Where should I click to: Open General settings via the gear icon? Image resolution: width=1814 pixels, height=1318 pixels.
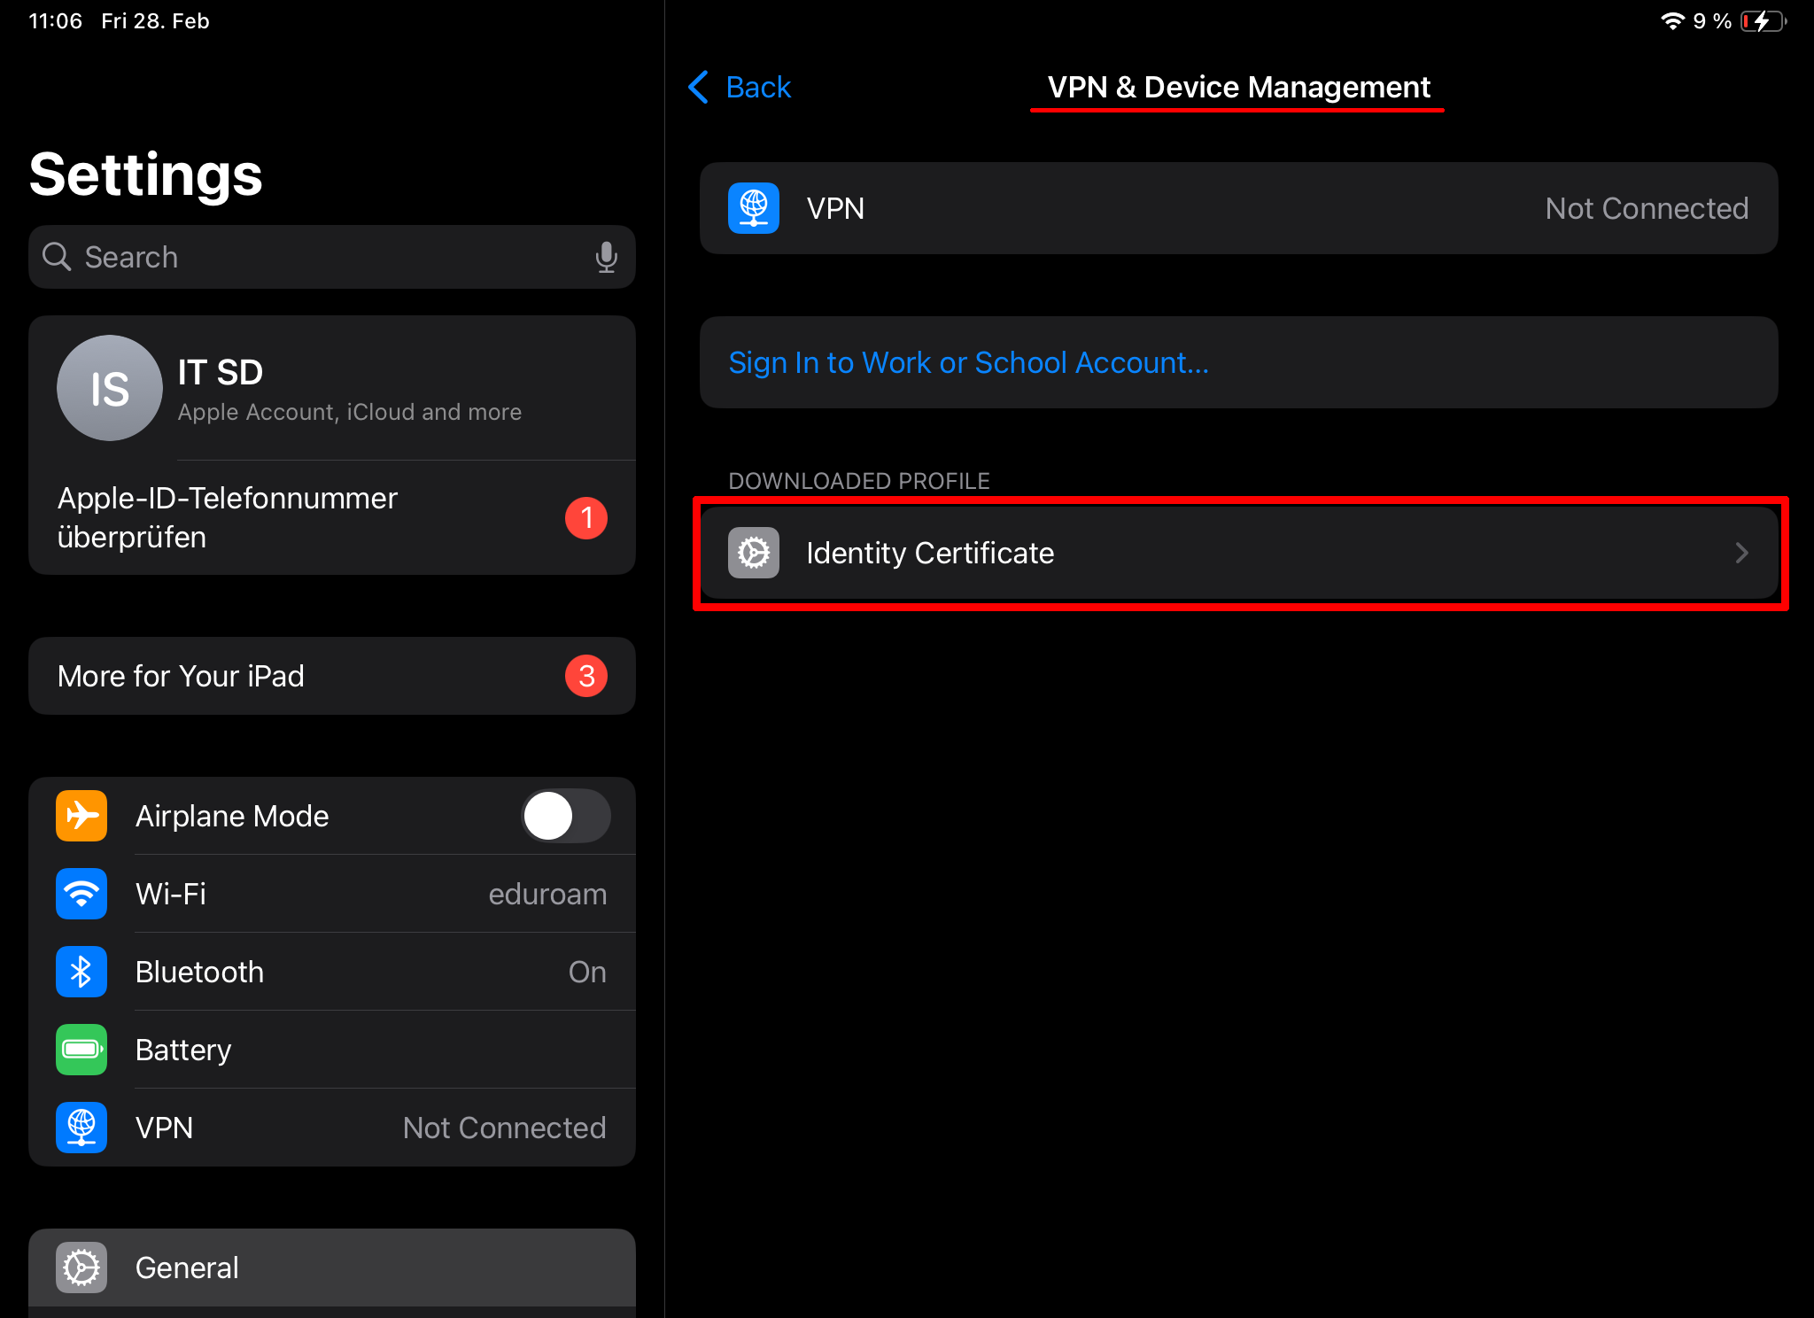click(81, 1268)
